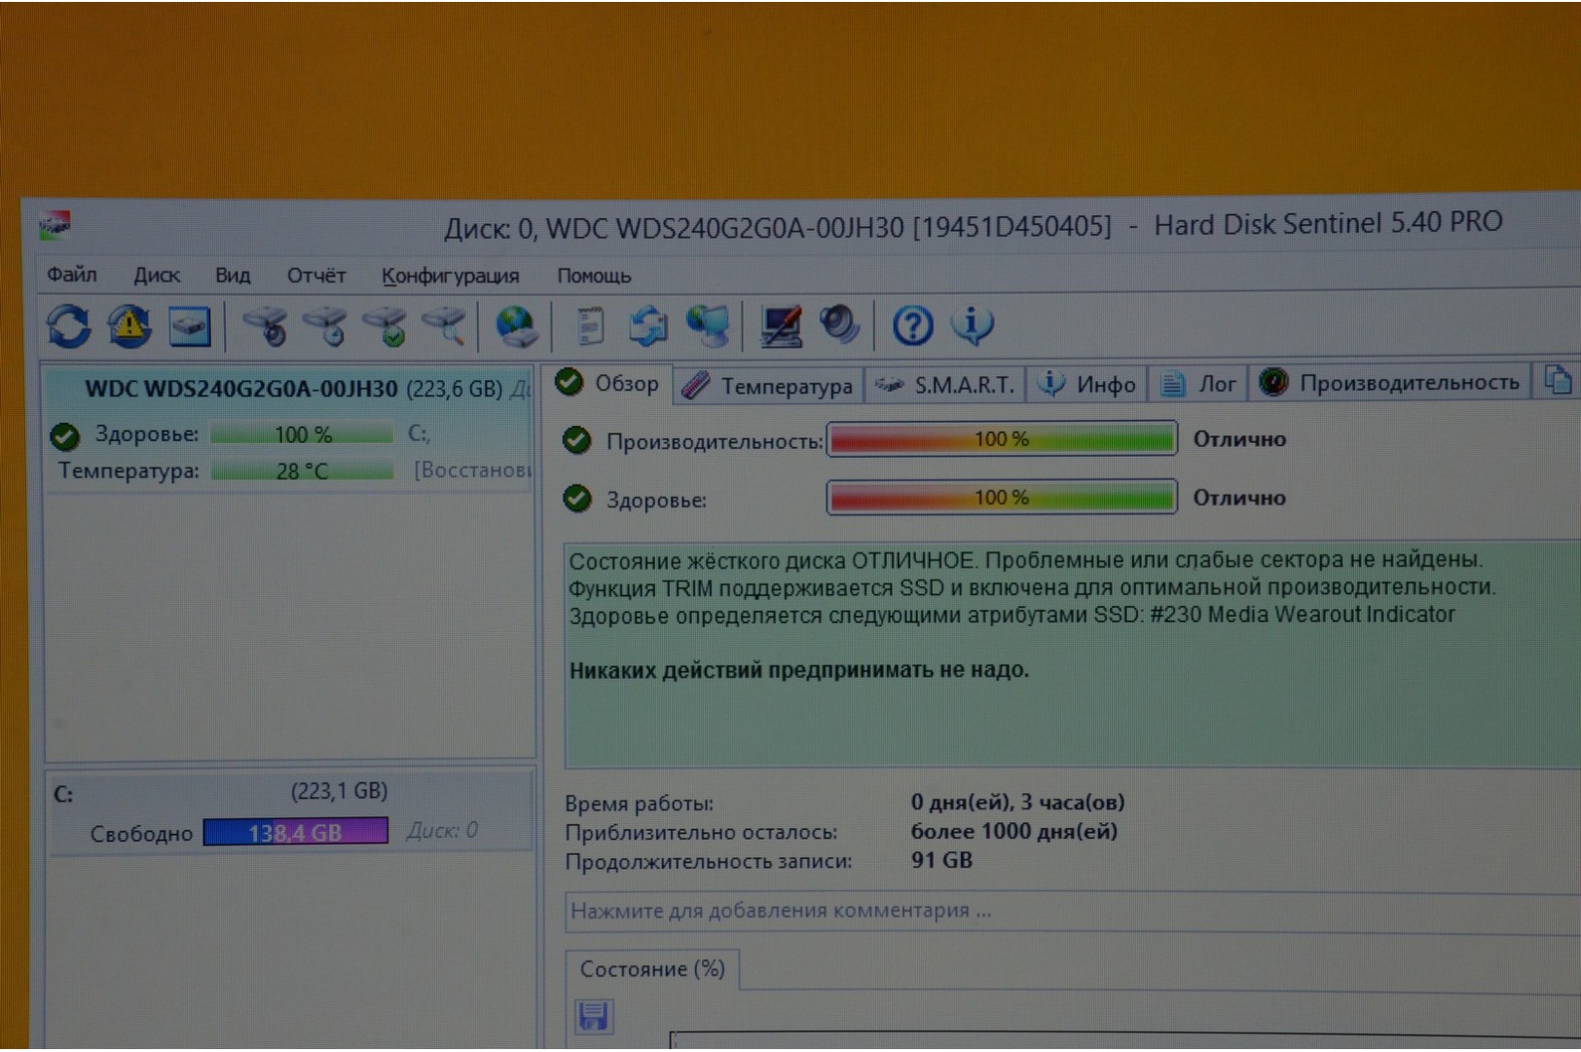Open Help via the question mark icon
This screenshot has height=1052, width=1581.
[x=912, y=325]
